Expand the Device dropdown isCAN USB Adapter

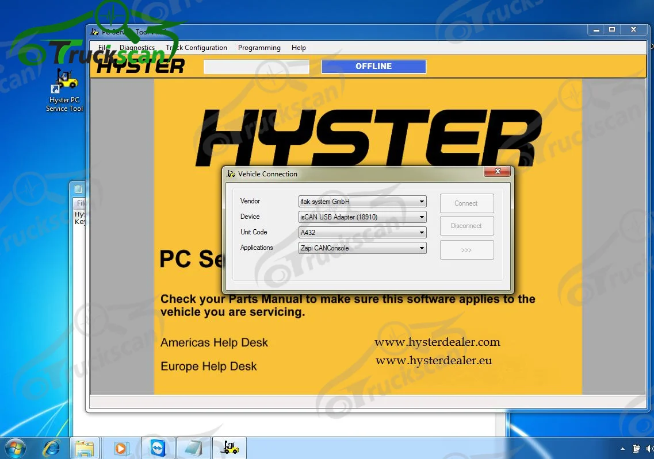point(422,217)
